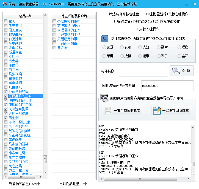Uncheck 黄金剑 in the item name list
Viewport: 199px width, 189px height.
5,118
